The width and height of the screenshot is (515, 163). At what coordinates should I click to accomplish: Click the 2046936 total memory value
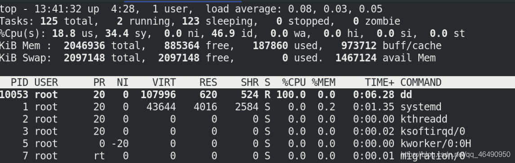click(85, 45)
